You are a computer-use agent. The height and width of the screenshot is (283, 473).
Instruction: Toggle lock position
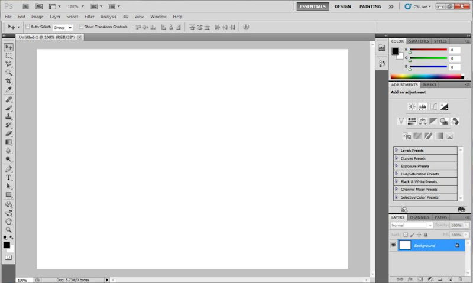[419, 235]
